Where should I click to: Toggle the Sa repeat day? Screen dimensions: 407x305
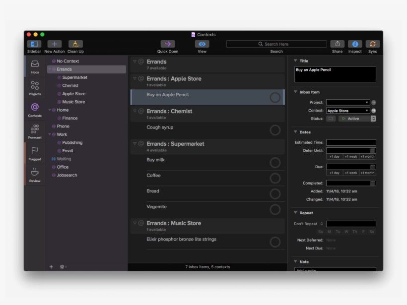pos(372,232)
